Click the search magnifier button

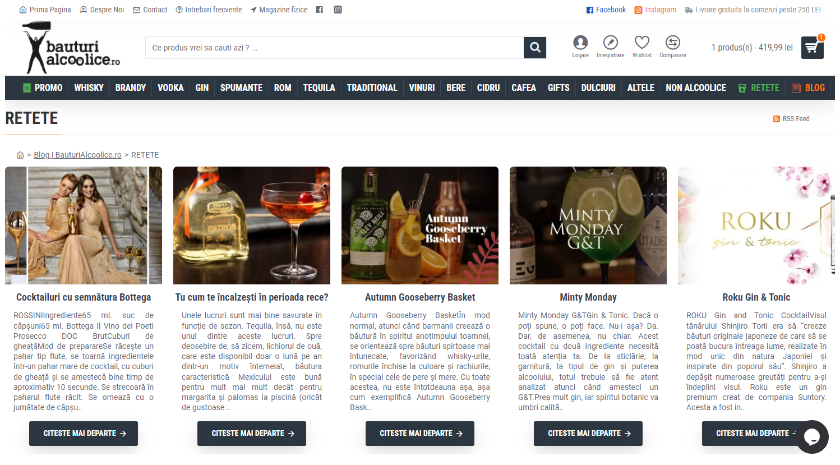(x=535, y=48)
